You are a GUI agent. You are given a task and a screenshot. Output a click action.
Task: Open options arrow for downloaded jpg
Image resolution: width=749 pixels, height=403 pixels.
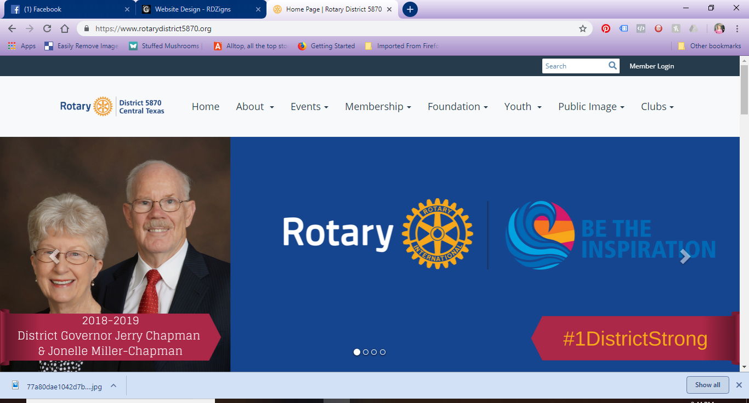tap(114, 385)
